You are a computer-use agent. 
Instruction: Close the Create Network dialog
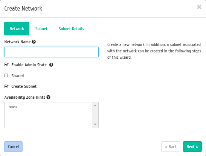point(199,7)
